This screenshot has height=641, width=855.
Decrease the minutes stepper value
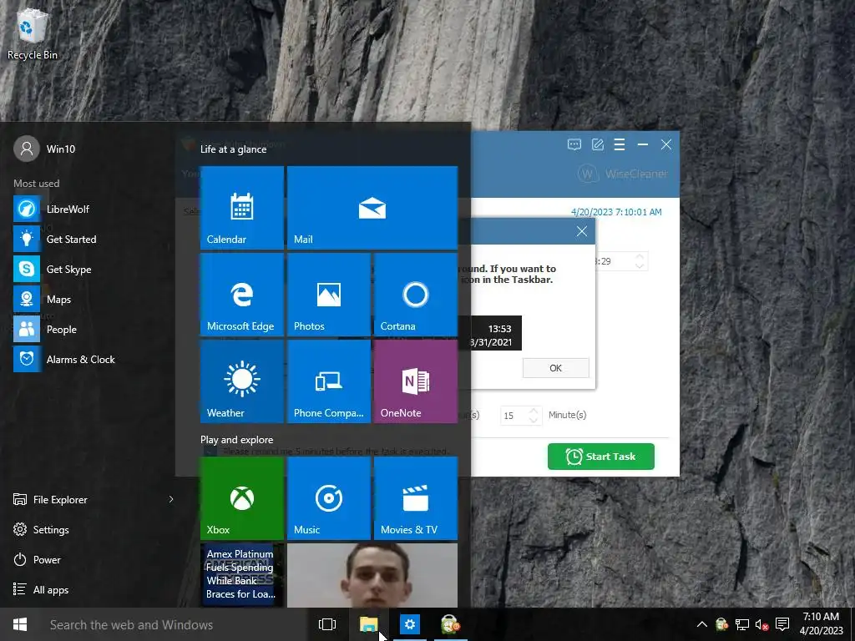pos(534,421)
